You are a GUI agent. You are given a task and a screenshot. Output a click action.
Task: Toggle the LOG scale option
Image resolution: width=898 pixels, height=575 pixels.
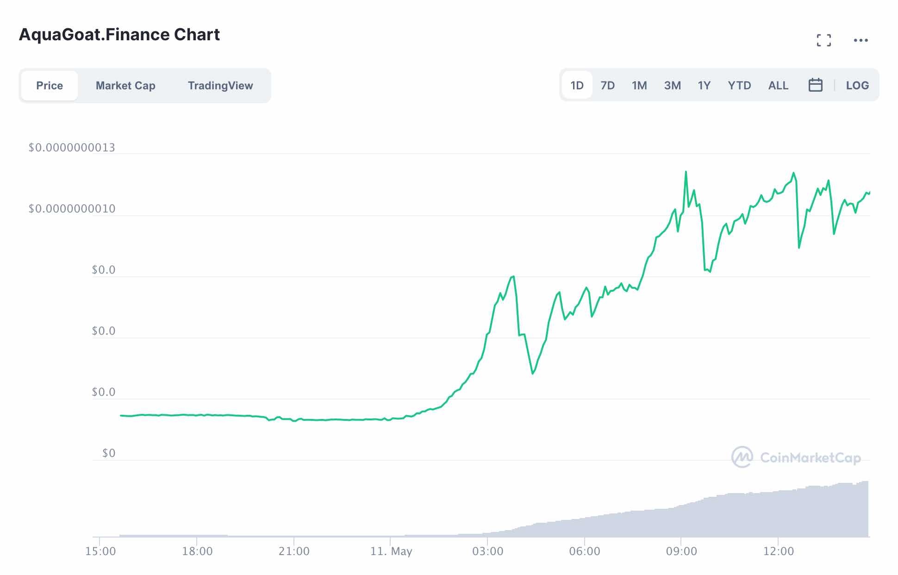[x=857, y=85]
